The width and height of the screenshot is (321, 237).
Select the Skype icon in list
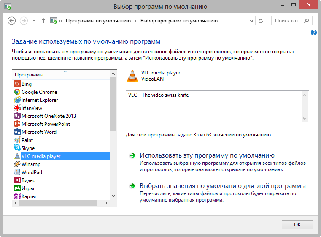[17, 148]
